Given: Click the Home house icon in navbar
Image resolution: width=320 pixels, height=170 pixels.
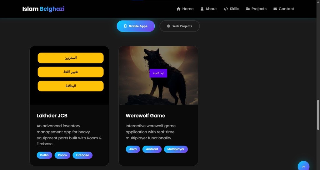Looking at the screenshot, I should click(178, 9).
